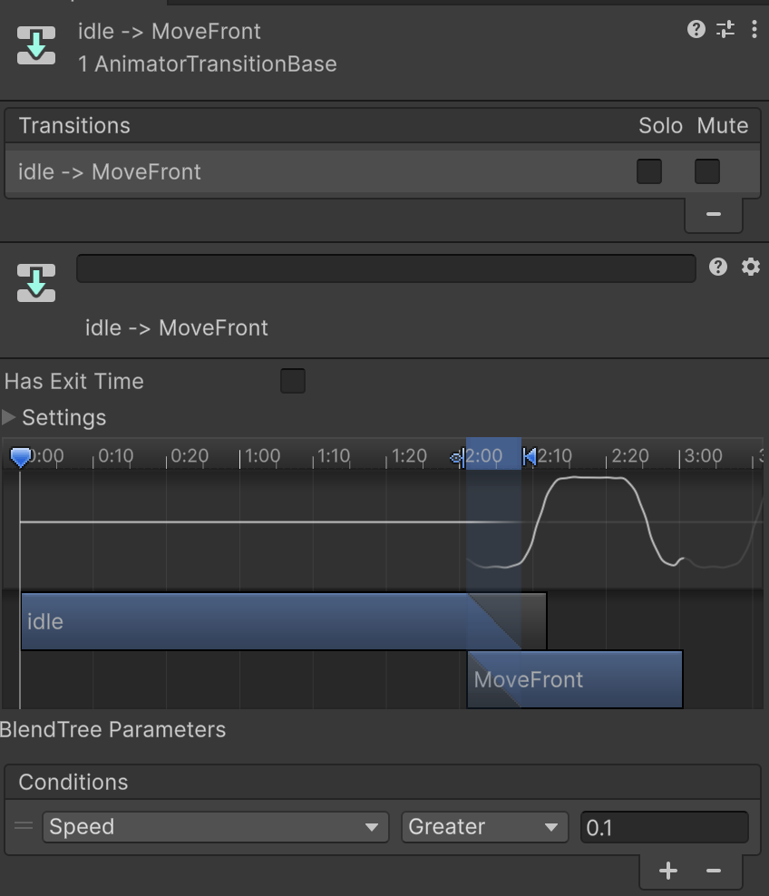
Task: Open the three-dot more options menu
Action: (754, 29)
